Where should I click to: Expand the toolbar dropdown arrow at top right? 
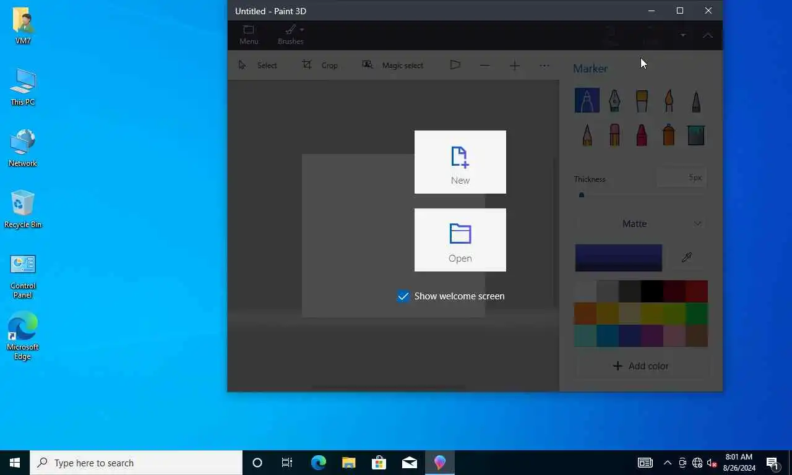pyautogui.click(x=683, y=35)
